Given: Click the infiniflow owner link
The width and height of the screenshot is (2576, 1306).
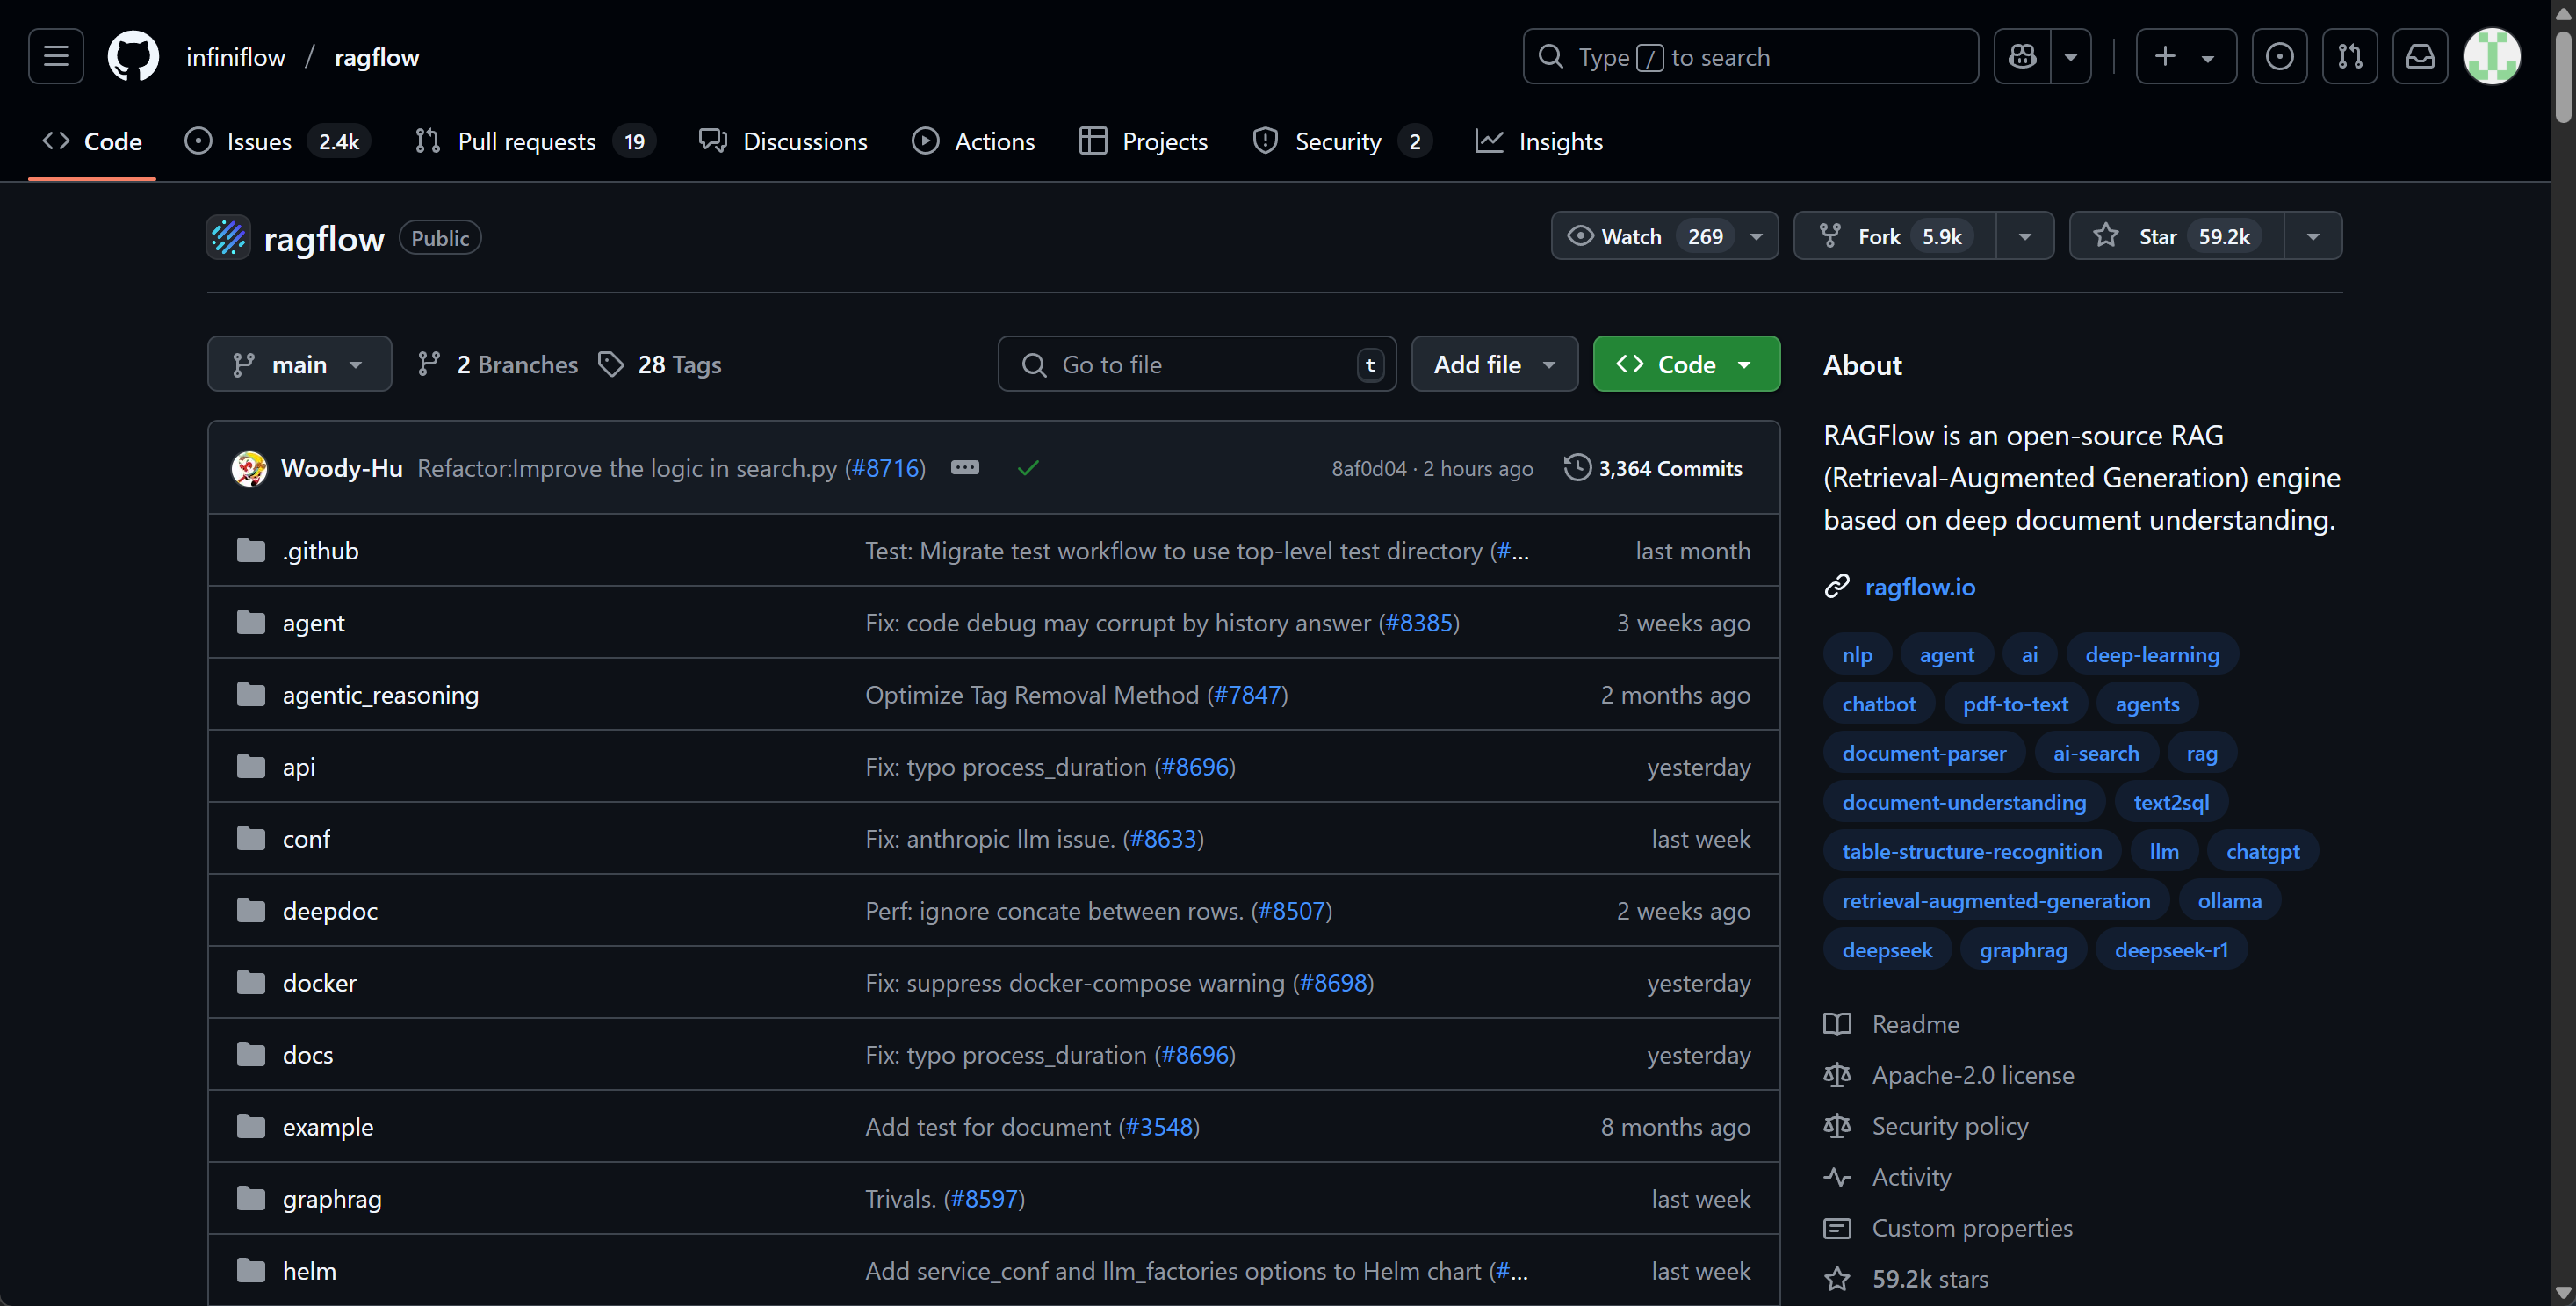Looking at the screenshot, I should pyautogui.click(x=235, y=58).
